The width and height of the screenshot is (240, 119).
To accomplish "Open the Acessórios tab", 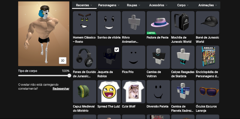I will 158,5.
